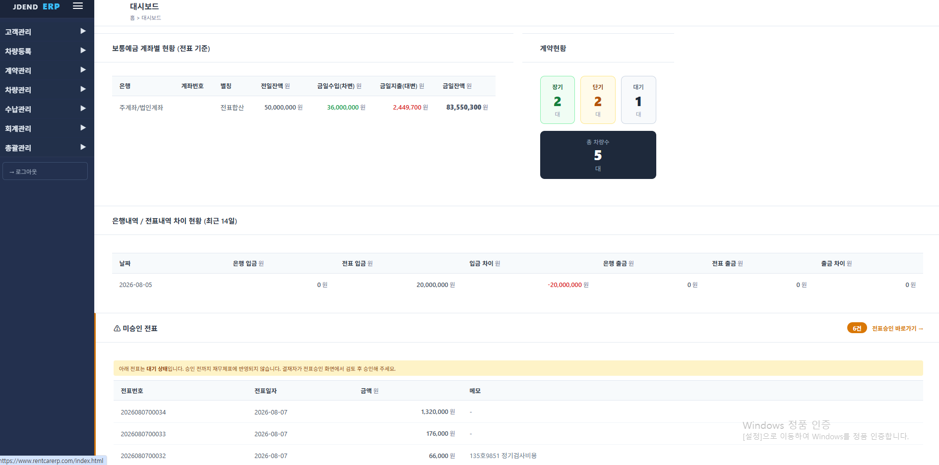Click the 은행 column header
This screenshot has height=465, width=939.
(x=125, y=86)
